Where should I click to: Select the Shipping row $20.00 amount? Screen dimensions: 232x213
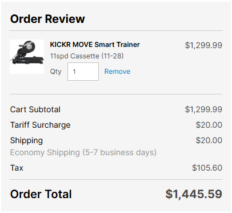click(x=209, y=140)
